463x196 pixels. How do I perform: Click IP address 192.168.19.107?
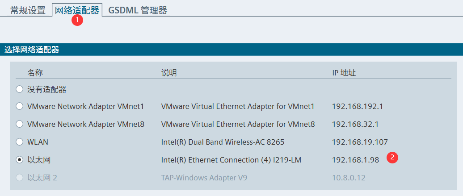[x=360, y=142]
